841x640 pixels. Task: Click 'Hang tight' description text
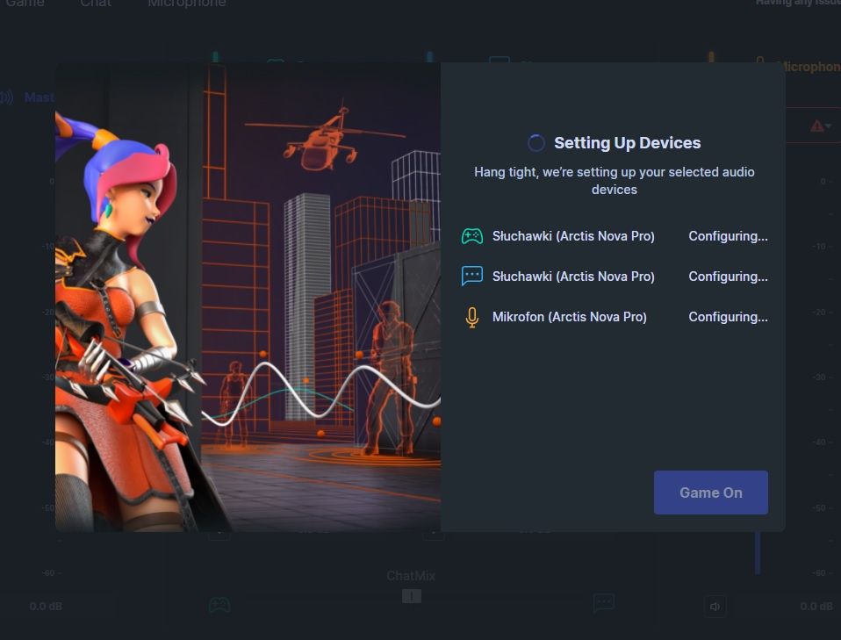615,181
